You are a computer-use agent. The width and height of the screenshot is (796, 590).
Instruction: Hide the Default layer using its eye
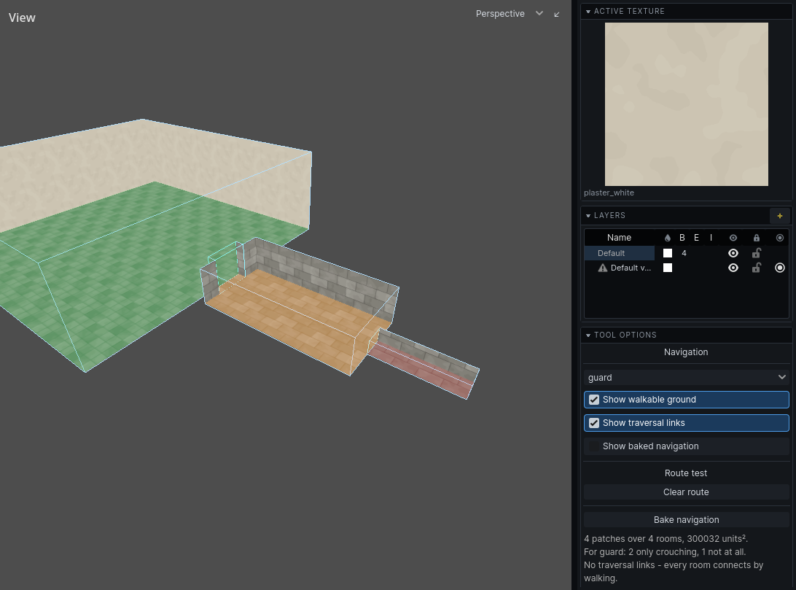pyautogui.click(x=733, y=253)
